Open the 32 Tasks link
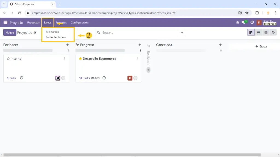Screen dimensions: 280x157 84,78
